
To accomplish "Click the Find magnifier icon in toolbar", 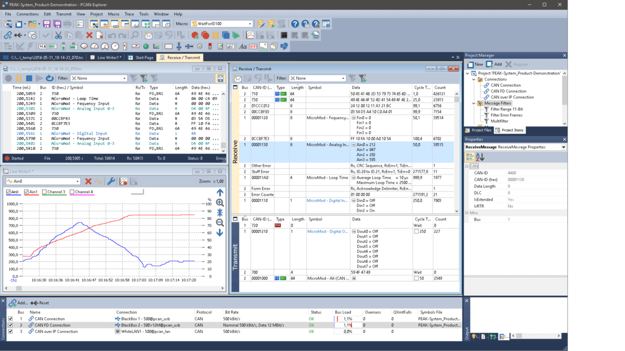I will tap(134, 35).
